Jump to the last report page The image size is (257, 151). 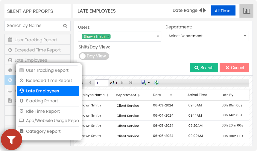[130, 83]
